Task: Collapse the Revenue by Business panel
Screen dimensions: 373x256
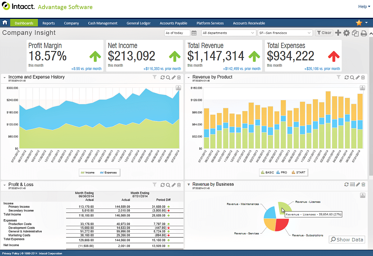Action: 189,184
